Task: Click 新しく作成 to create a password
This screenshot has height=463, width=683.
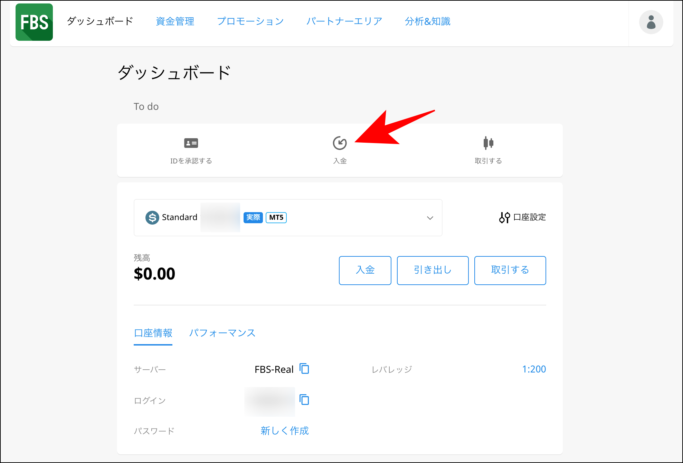Action: click(284, 431)
